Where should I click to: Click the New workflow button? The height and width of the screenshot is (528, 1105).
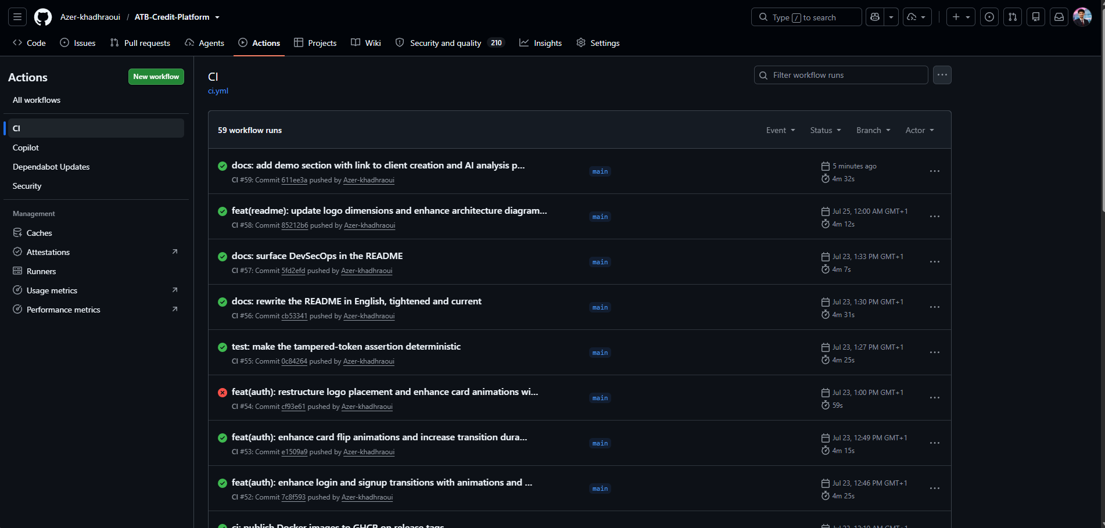click(156, 77)
